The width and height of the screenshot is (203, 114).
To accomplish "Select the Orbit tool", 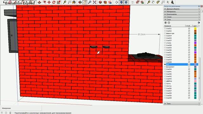I will 80,2.
